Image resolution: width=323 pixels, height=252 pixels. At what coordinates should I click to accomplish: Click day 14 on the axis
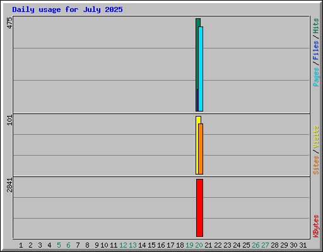[142, 245]
